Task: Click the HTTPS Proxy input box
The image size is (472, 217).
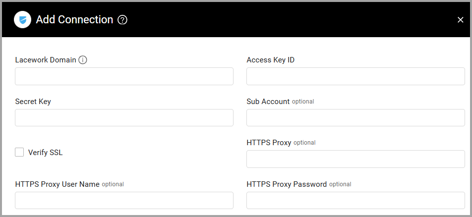Action: (x=355, y=159)
